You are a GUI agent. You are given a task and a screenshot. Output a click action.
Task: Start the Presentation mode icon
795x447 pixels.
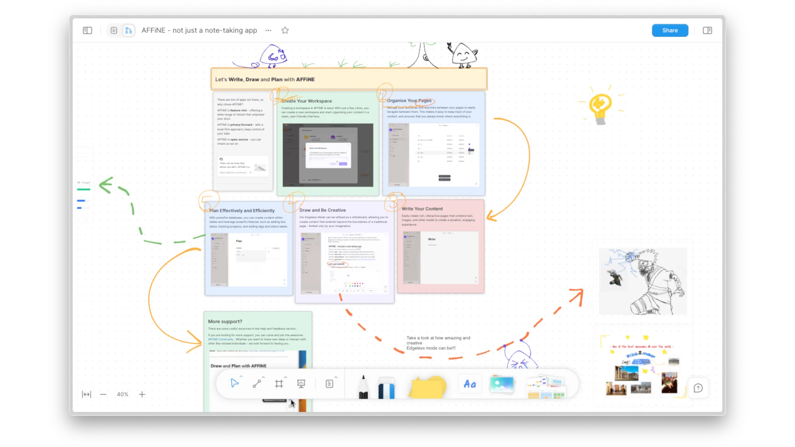(301, 384)
